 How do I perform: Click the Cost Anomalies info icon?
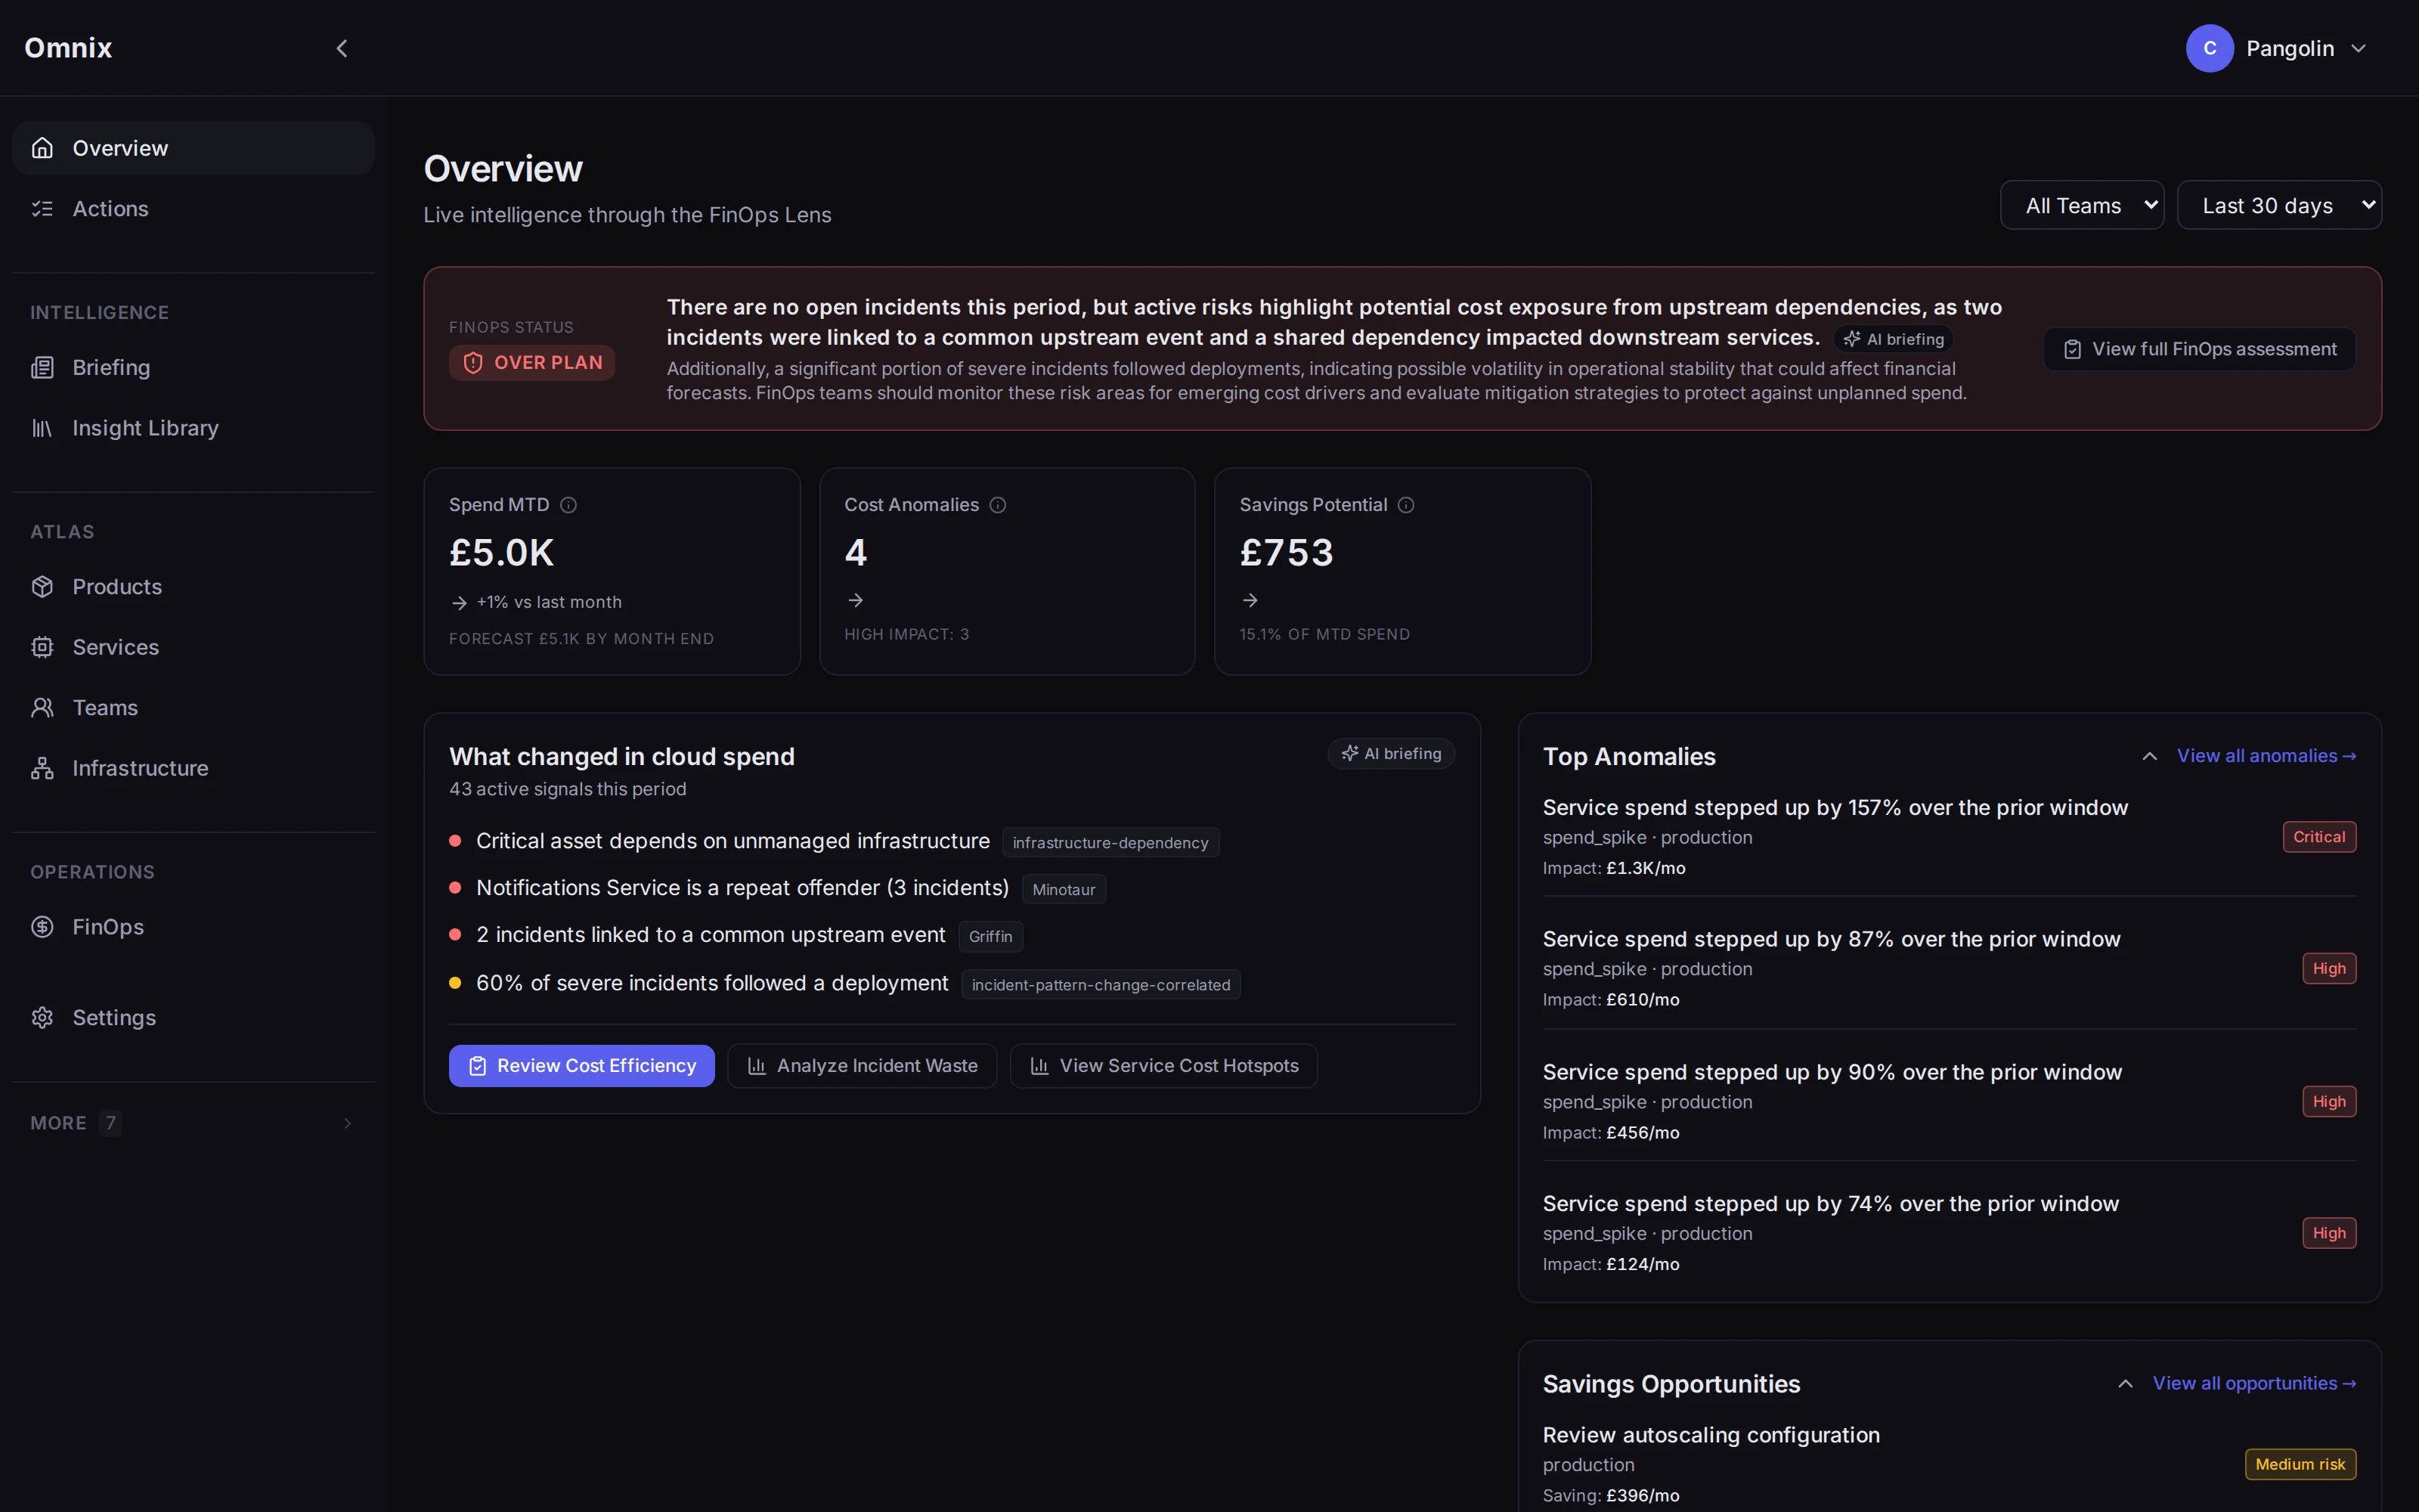998,505
